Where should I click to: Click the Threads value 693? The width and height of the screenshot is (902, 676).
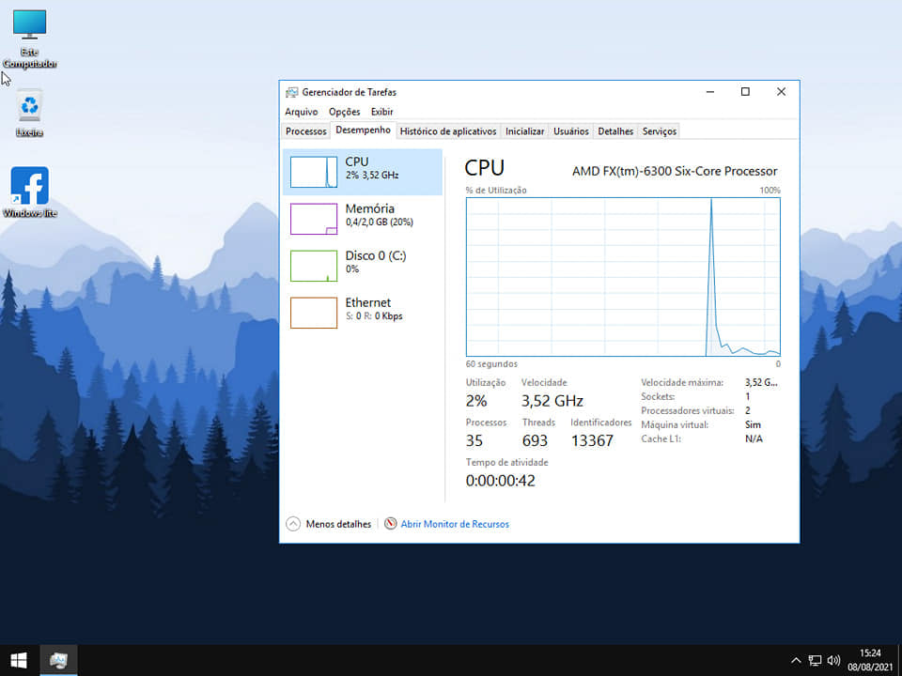[x=535, y=441]
